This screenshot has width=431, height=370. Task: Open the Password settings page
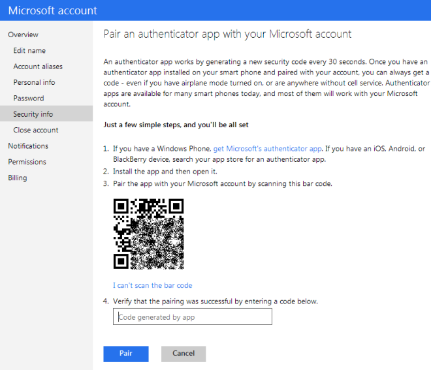[29, 99]
